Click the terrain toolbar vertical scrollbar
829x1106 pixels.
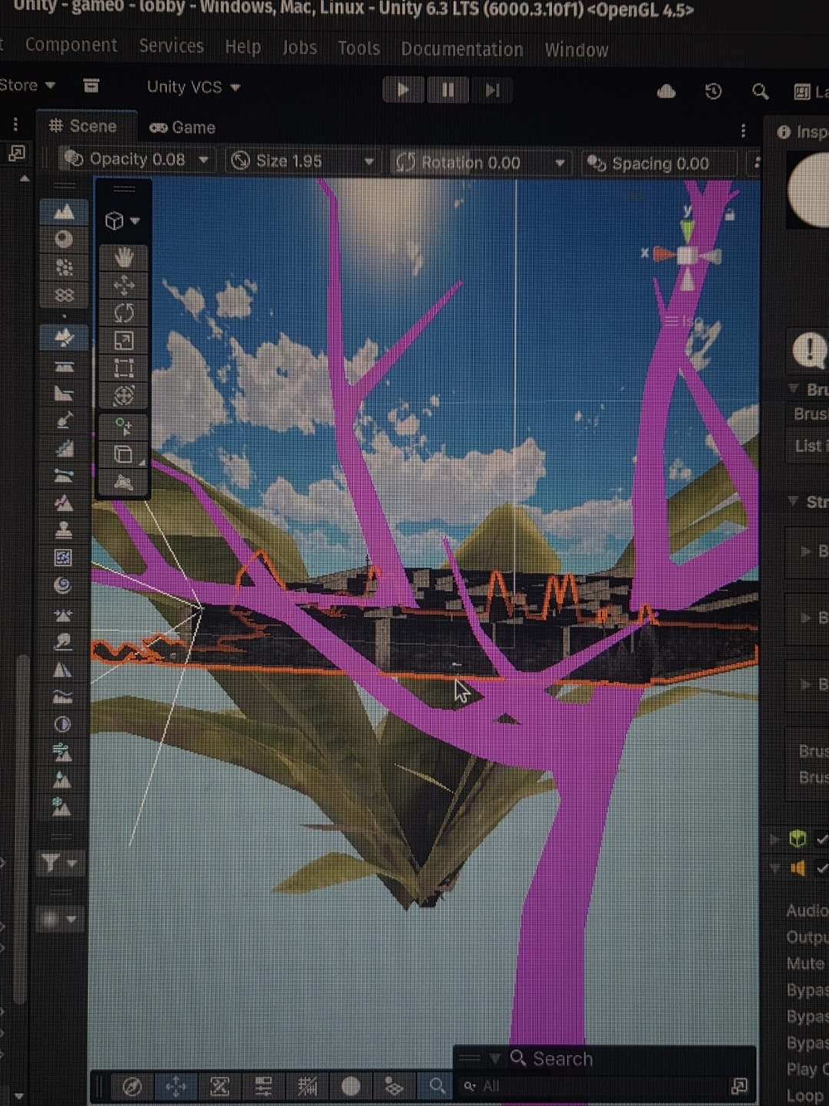(20, 829)
